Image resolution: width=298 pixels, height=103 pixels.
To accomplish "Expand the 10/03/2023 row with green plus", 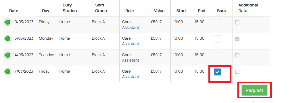I will pos(8,22).
